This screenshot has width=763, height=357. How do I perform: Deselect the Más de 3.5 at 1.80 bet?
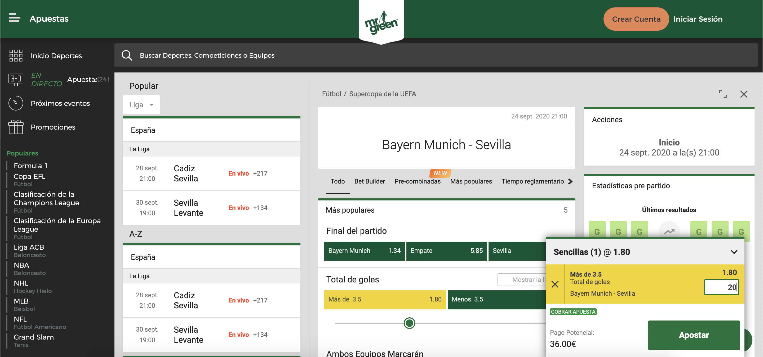pyautogui.click(x=385, y=300)
